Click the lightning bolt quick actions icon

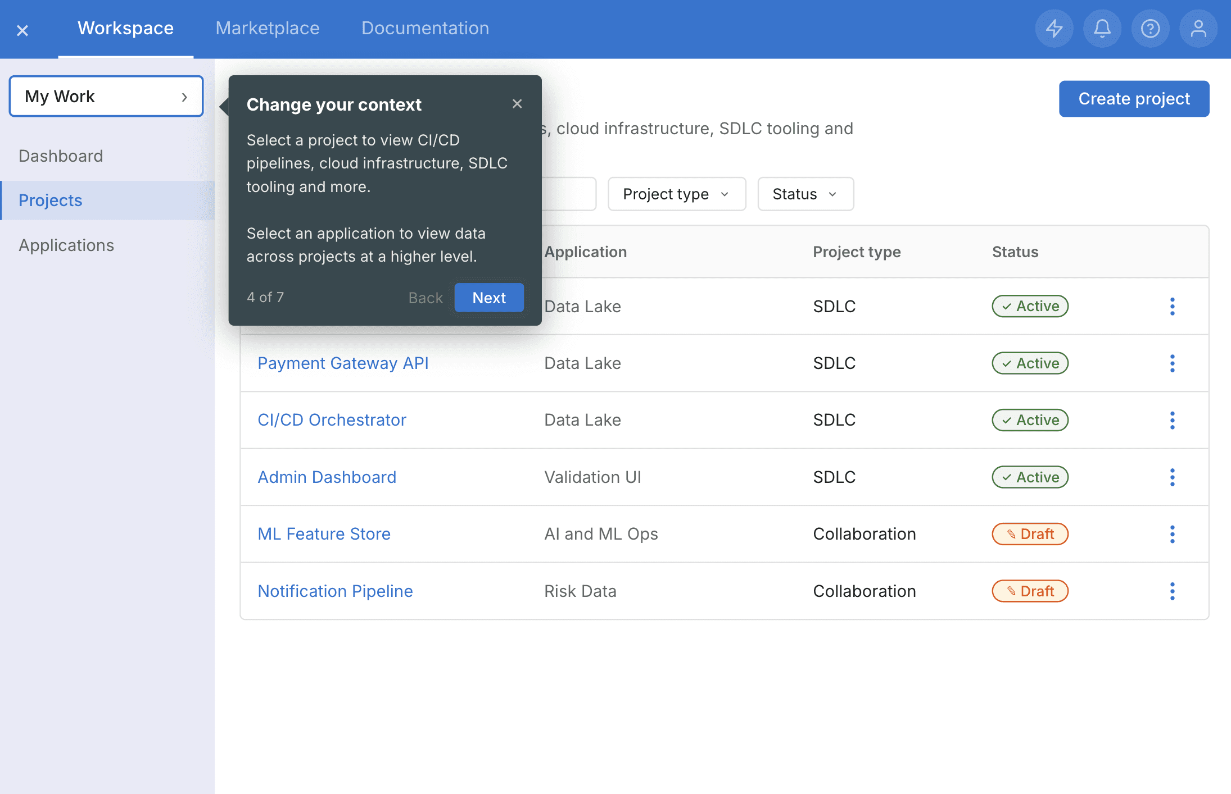pyautogui.click(x=1054, y=29)
